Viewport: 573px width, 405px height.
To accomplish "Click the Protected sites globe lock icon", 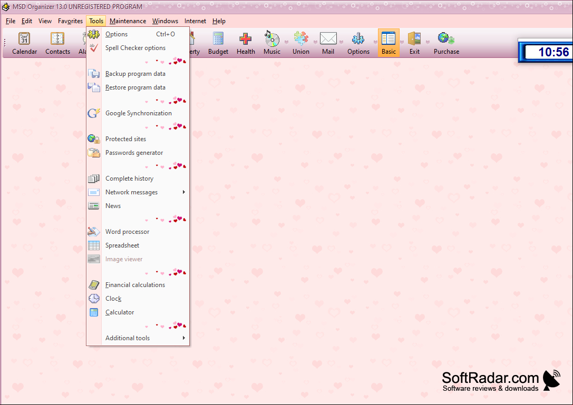I will 94,139.
